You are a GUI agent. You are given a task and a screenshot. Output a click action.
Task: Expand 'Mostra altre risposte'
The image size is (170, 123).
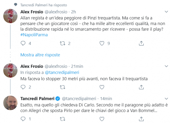(x=40, y=55)
